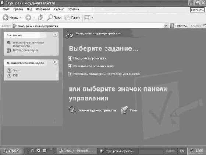Click the advanced sound capabilities icon

(x=9, y=42)
